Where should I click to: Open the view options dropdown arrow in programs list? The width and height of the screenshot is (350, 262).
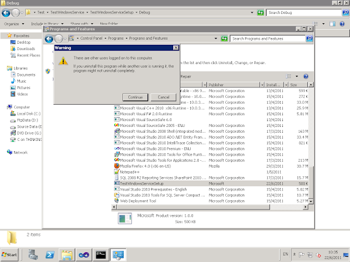point(297,76)
